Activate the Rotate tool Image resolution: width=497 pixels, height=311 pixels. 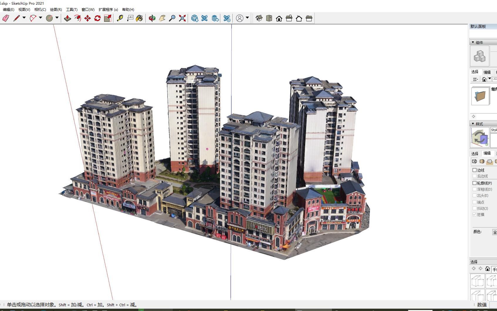[97, 18]
